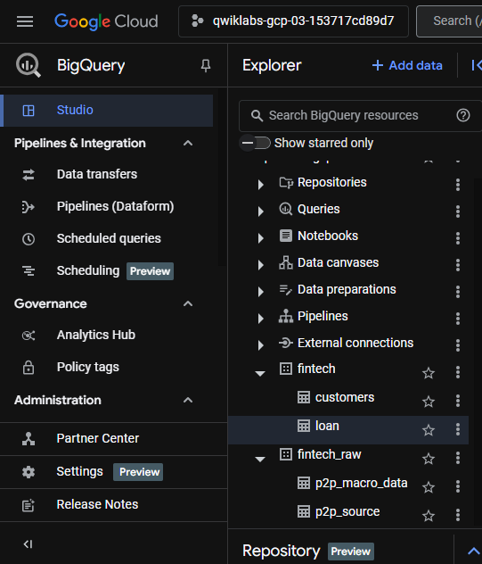
Task: Open Scheduled queries in sidebar
Action: click(x=109, y=238)
